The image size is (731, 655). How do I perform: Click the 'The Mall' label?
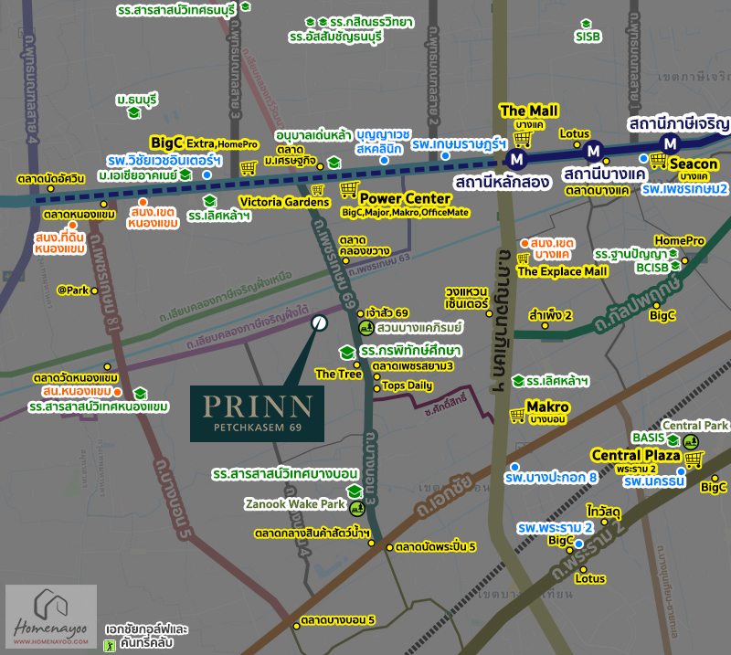(x=529, y=111)
